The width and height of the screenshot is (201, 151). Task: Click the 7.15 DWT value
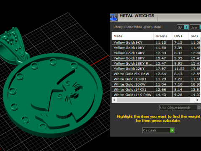(x=178, y=42)
